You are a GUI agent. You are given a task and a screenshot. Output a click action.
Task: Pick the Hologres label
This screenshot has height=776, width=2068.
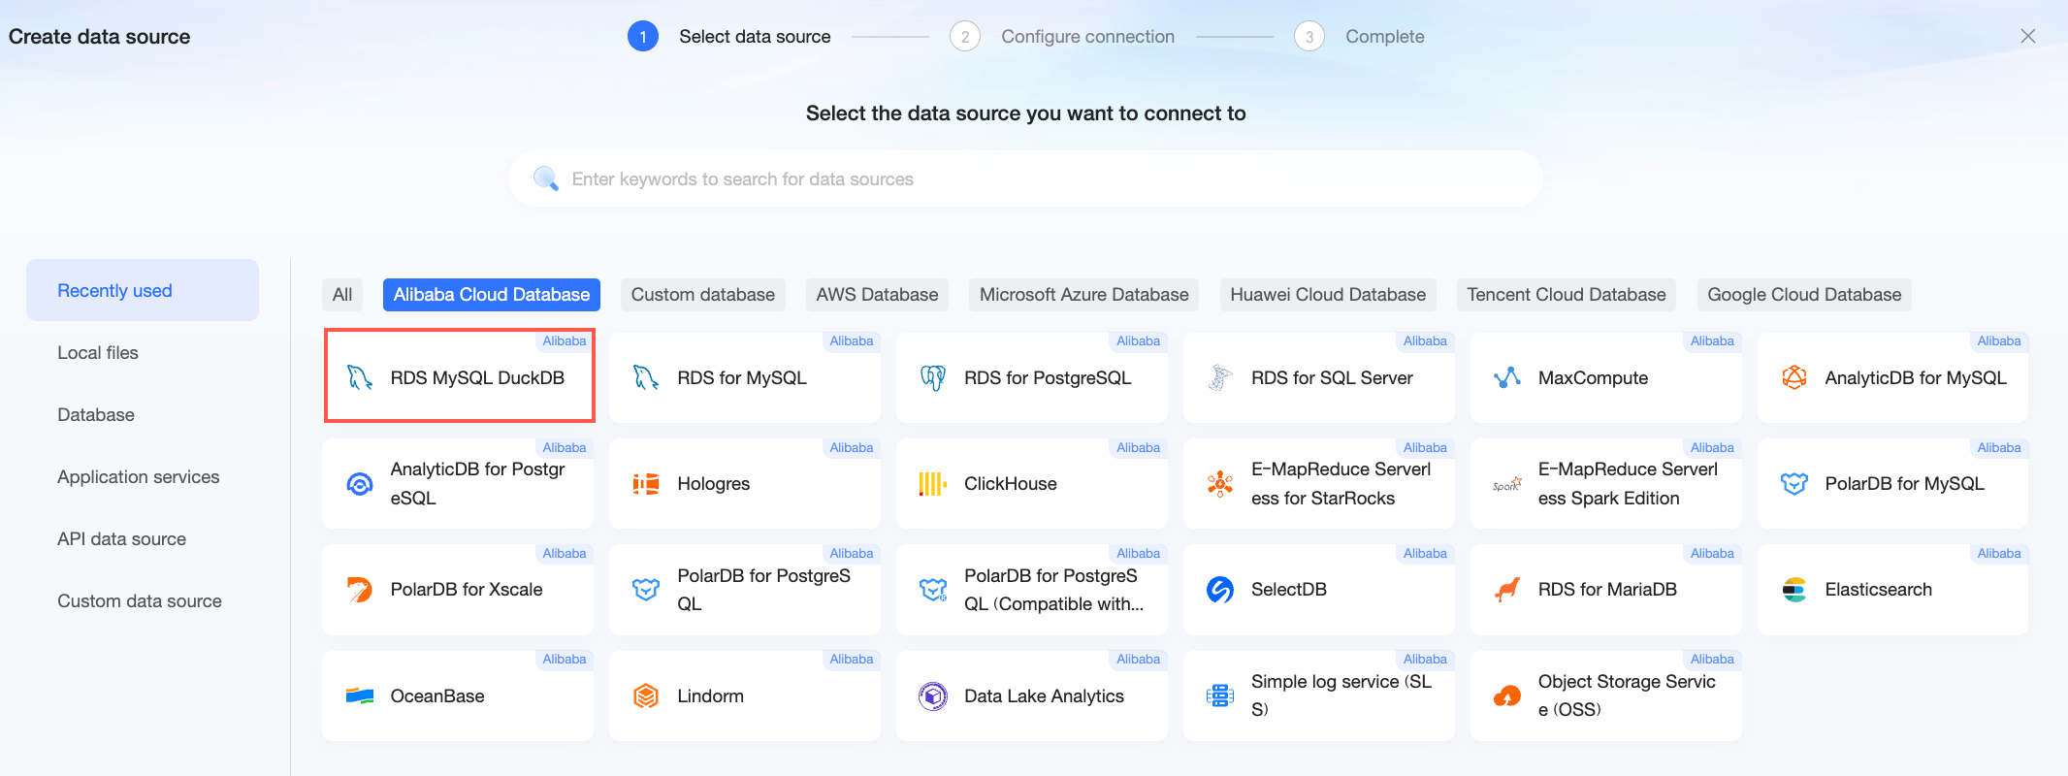point(714,483)
